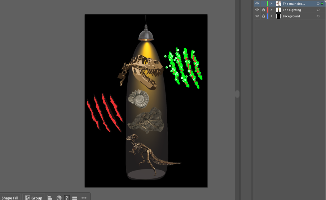Click the Shape Fill button
Screen dimensions: 326x200
pos(9,198)
